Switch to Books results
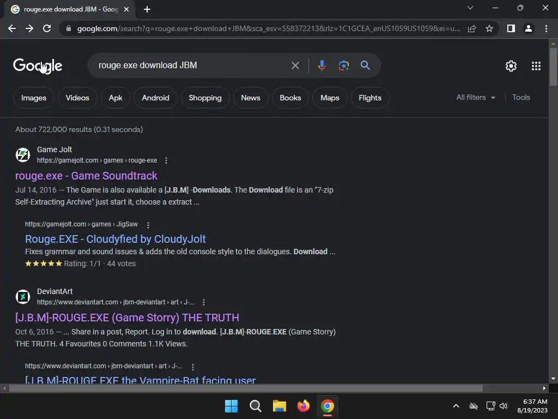Viewport: 558px width, 419px height. (x=290, y=98)
